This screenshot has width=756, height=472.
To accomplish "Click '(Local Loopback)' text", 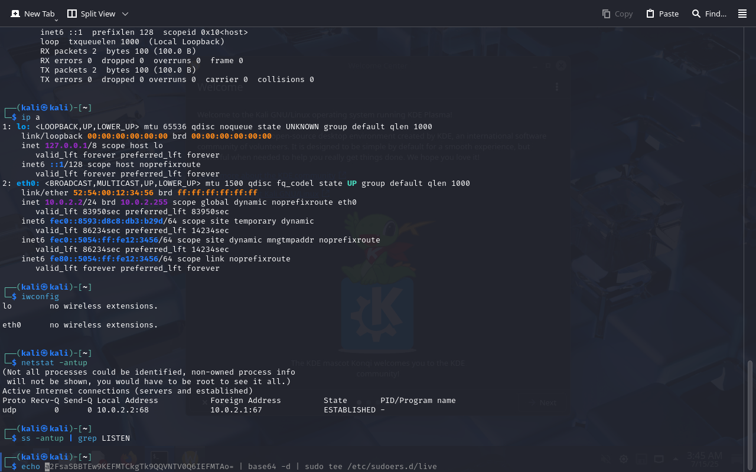I will [x=187, y=42].
